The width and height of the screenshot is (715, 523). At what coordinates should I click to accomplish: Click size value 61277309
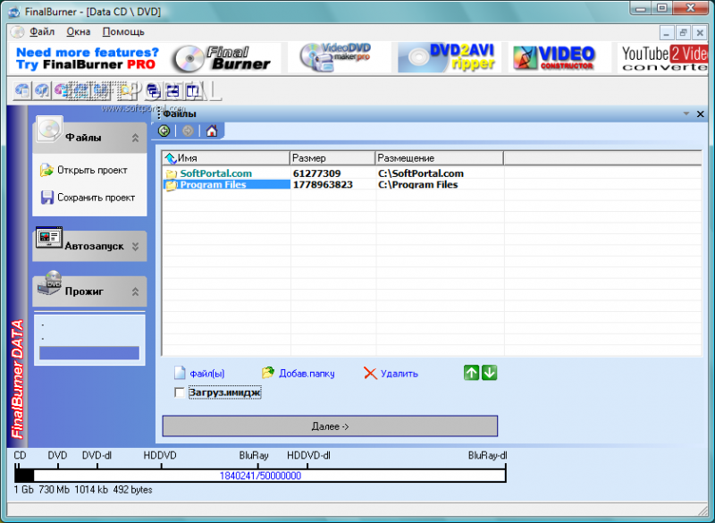click(x=317, y=173)
